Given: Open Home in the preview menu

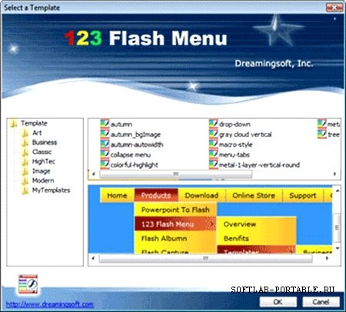Looking at the screenshot, I should (x=117, y=196).
